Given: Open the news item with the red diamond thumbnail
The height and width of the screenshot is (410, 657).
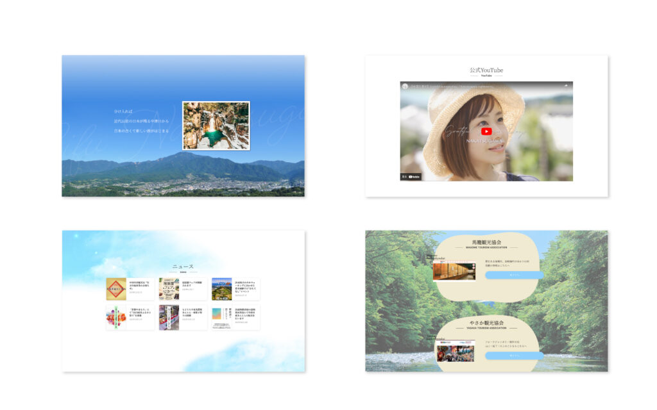Looking at the screenshot, I should tap(116, 289).
